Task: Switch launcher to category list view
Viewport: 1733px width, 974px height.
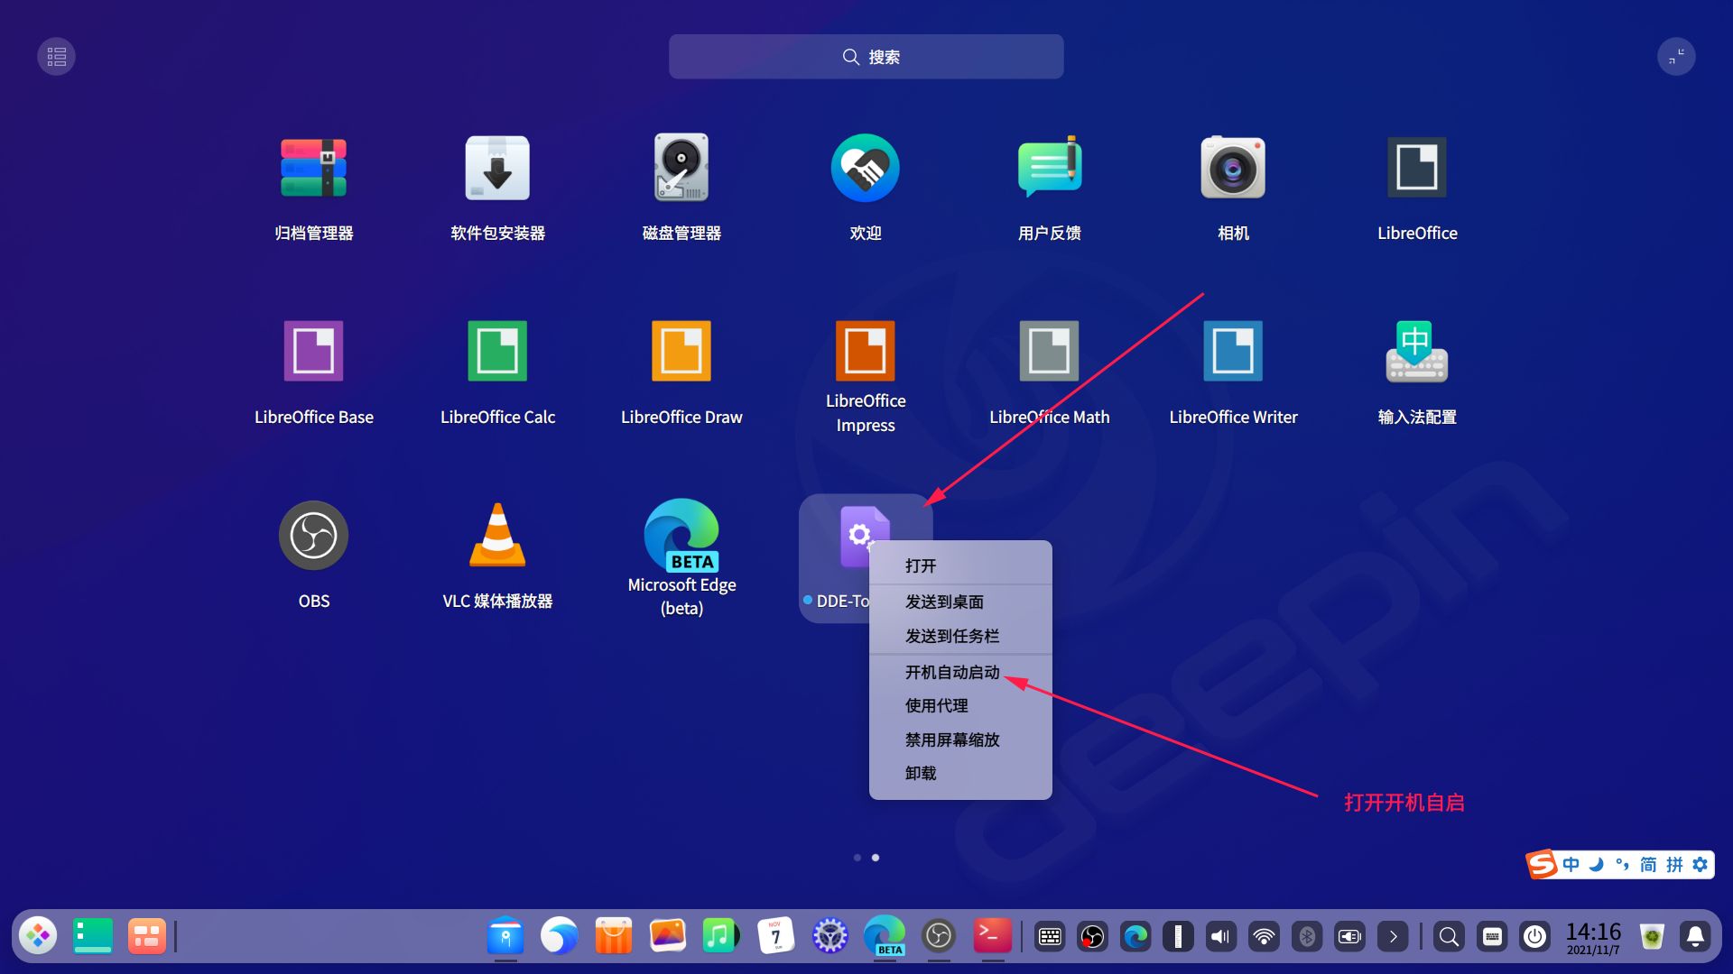Action: tap(56, 57)
